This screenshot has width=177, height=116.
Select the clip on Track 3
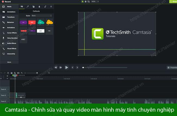18,95
